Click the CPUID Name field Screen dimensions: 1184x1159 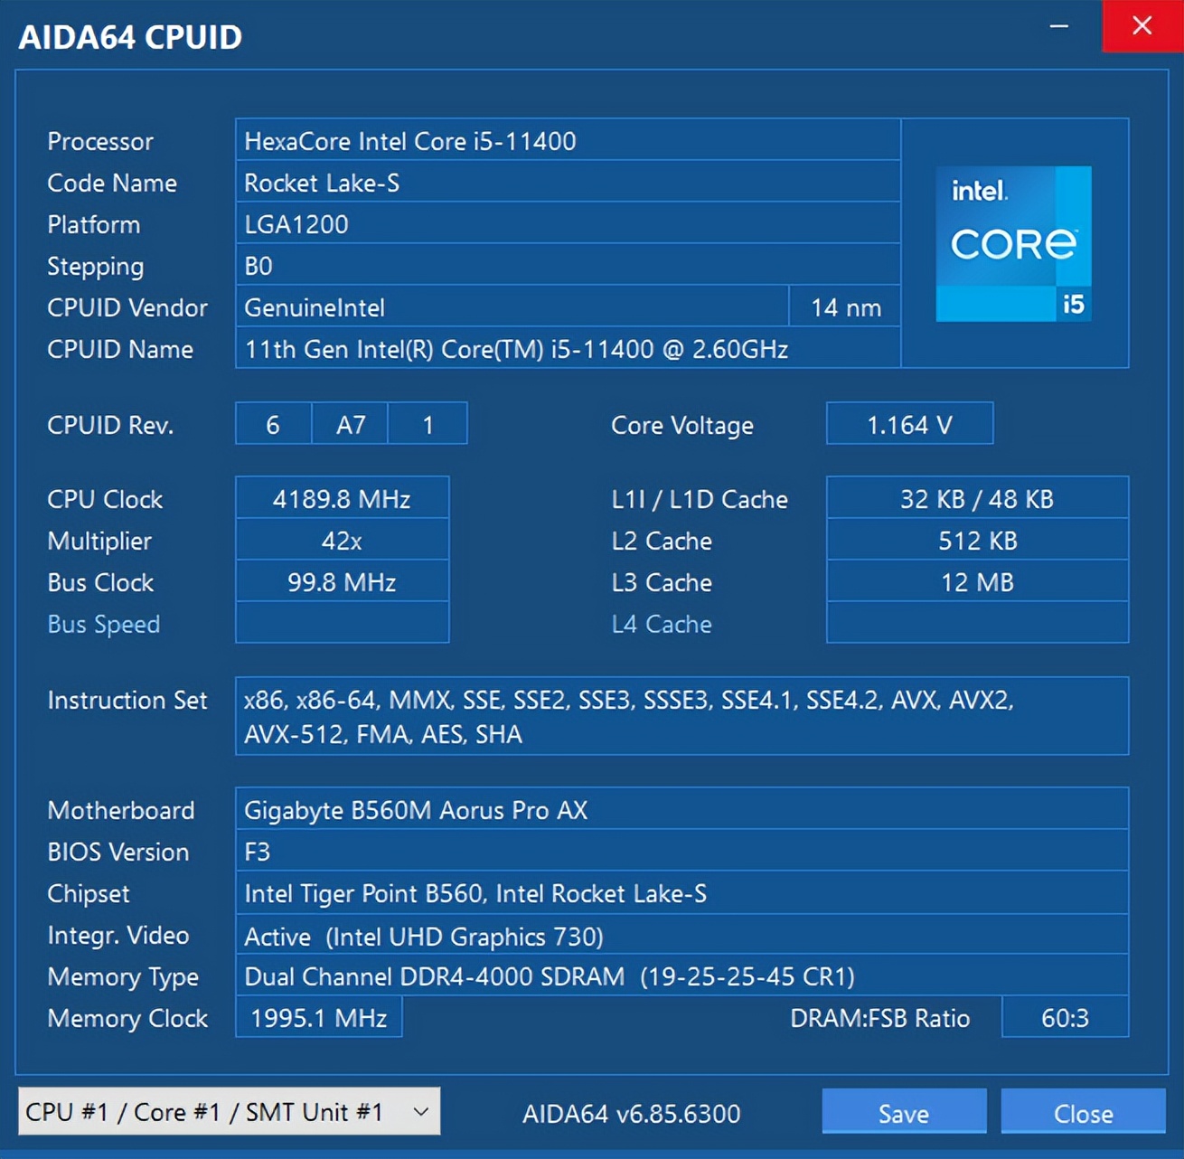pyautogui.click(x=568, y=349)
